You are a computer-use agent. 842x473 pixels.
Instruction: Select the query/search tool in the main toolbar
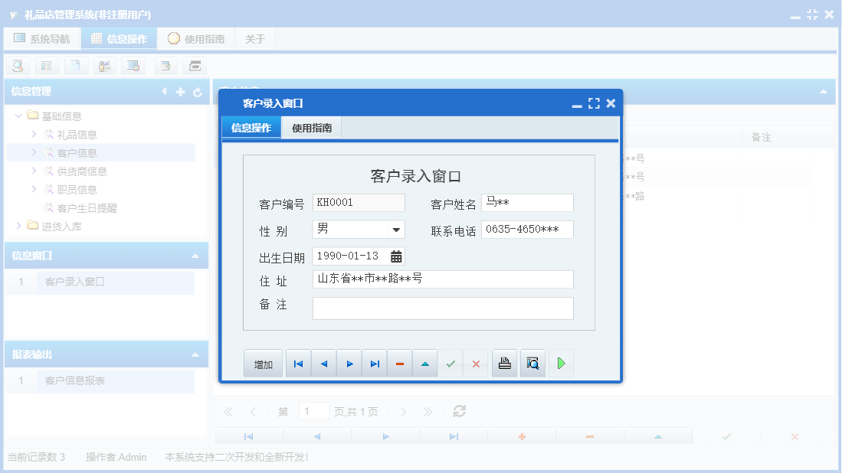(x=19, y=66)
